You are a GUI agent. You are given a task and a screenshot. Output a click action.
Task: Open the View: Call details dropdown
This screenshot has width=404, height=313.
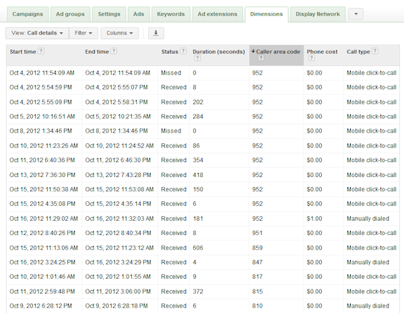[x=37, y=33]
